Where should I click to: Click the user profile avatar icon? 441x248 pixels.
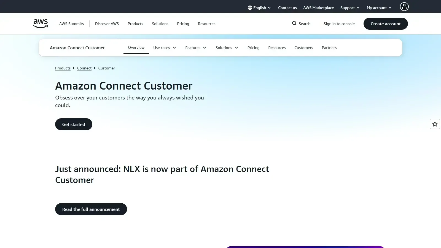[x=404, y=7]
